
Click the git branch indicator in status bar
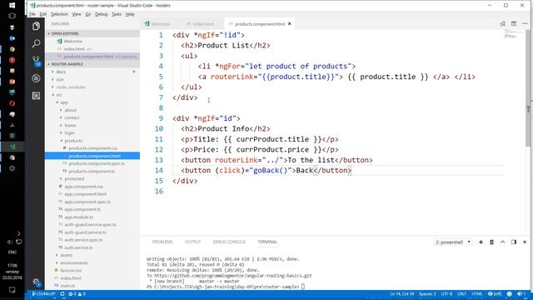[43, 294]
